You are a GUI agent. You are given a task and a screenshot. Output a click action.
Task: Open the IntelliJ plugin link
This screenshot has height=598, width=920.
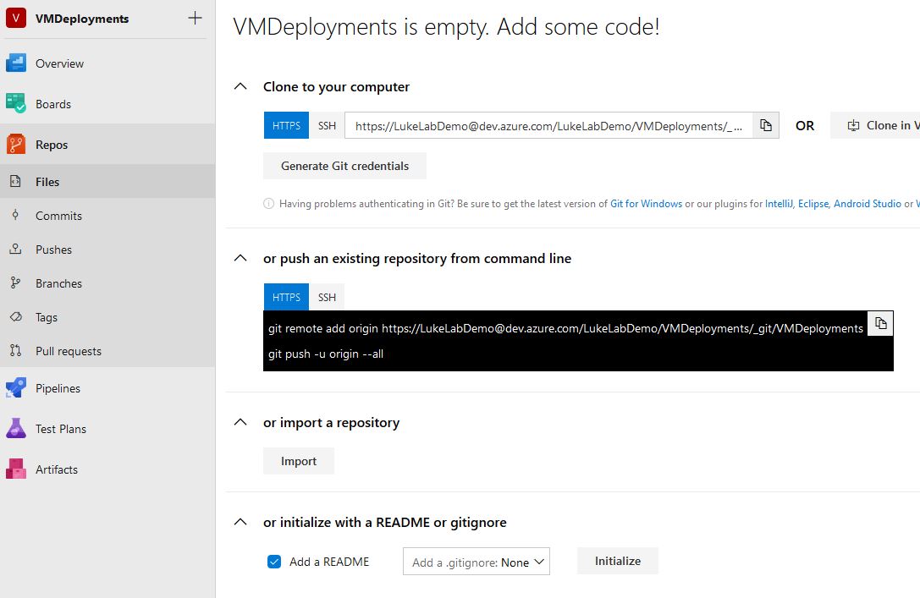779,204
